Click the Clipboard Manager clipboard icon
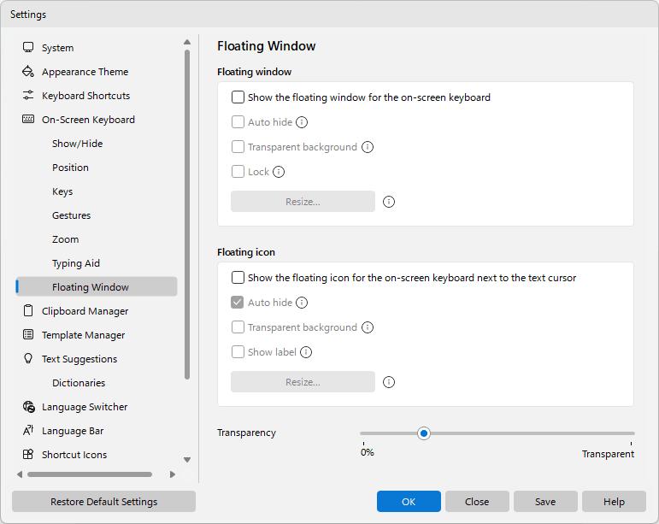Screen dimensions: 659x524 [28, 310]
